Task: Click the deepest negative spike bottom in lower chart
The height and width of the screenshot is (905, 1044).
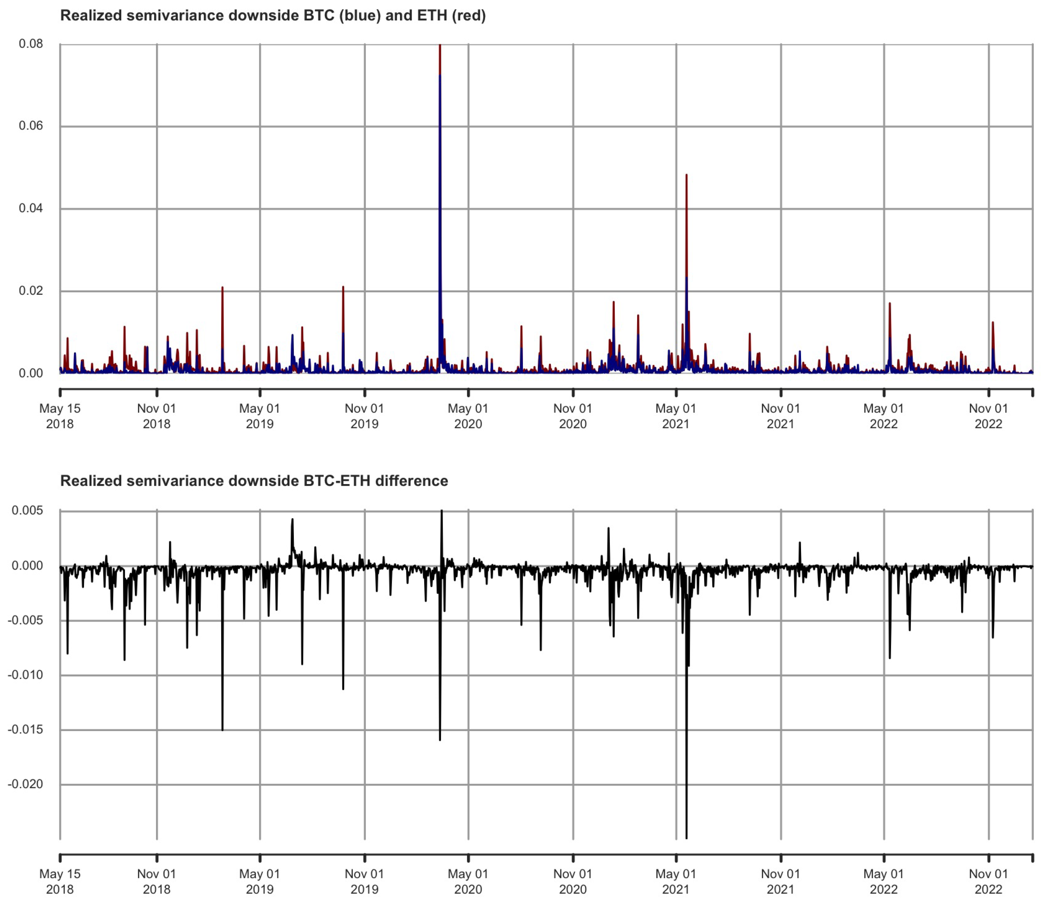Action: [686, 837]
